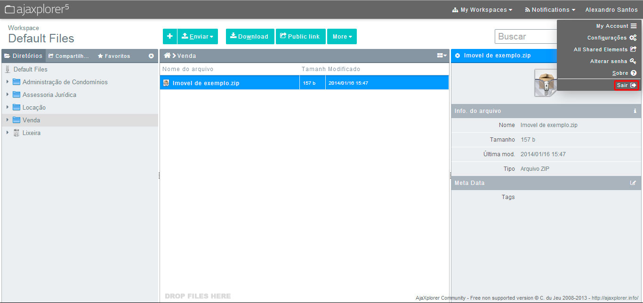The width and height of the screenshot is (643, 303).
Task: Click the plus icon to create new
Action: point(169,37)
